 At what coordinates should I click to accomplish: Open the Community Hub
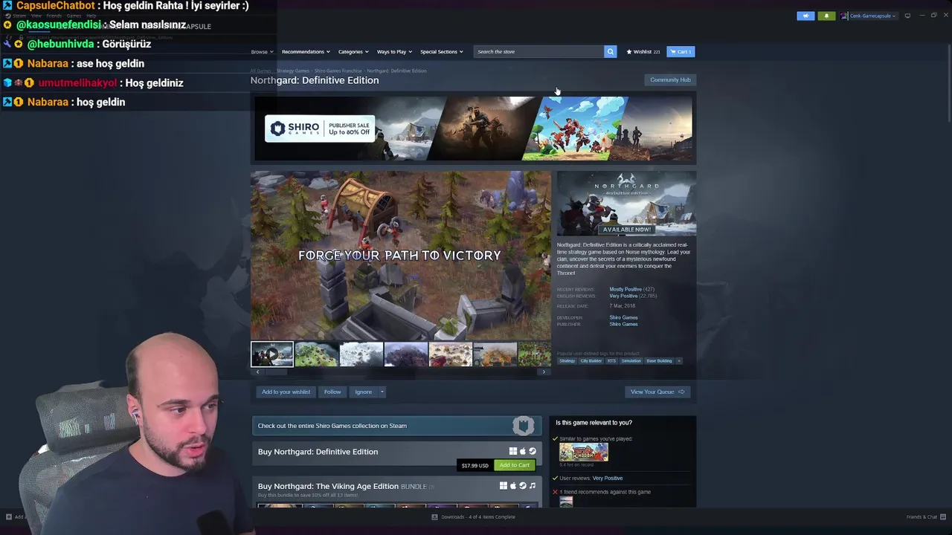click(x=670, y=80)
